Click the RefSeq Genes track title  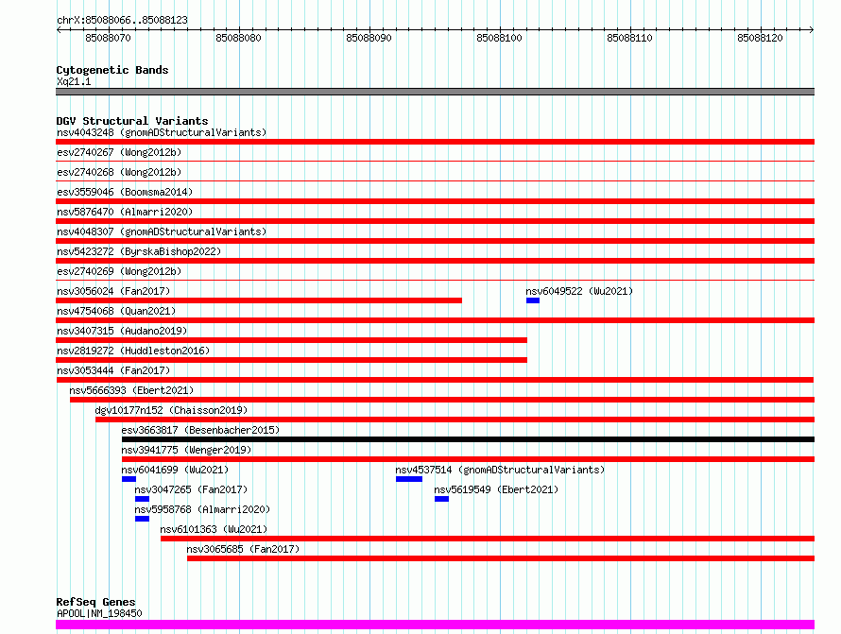[x=95, y=602]
